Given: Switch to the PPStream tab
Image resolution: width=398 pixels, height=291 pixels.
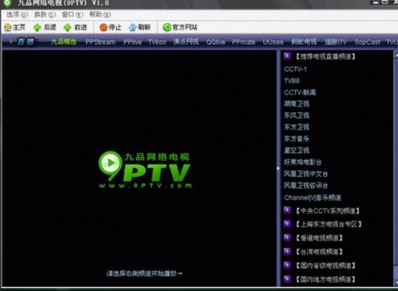Looking at the screenshot, I should click(x=101, y=42).
